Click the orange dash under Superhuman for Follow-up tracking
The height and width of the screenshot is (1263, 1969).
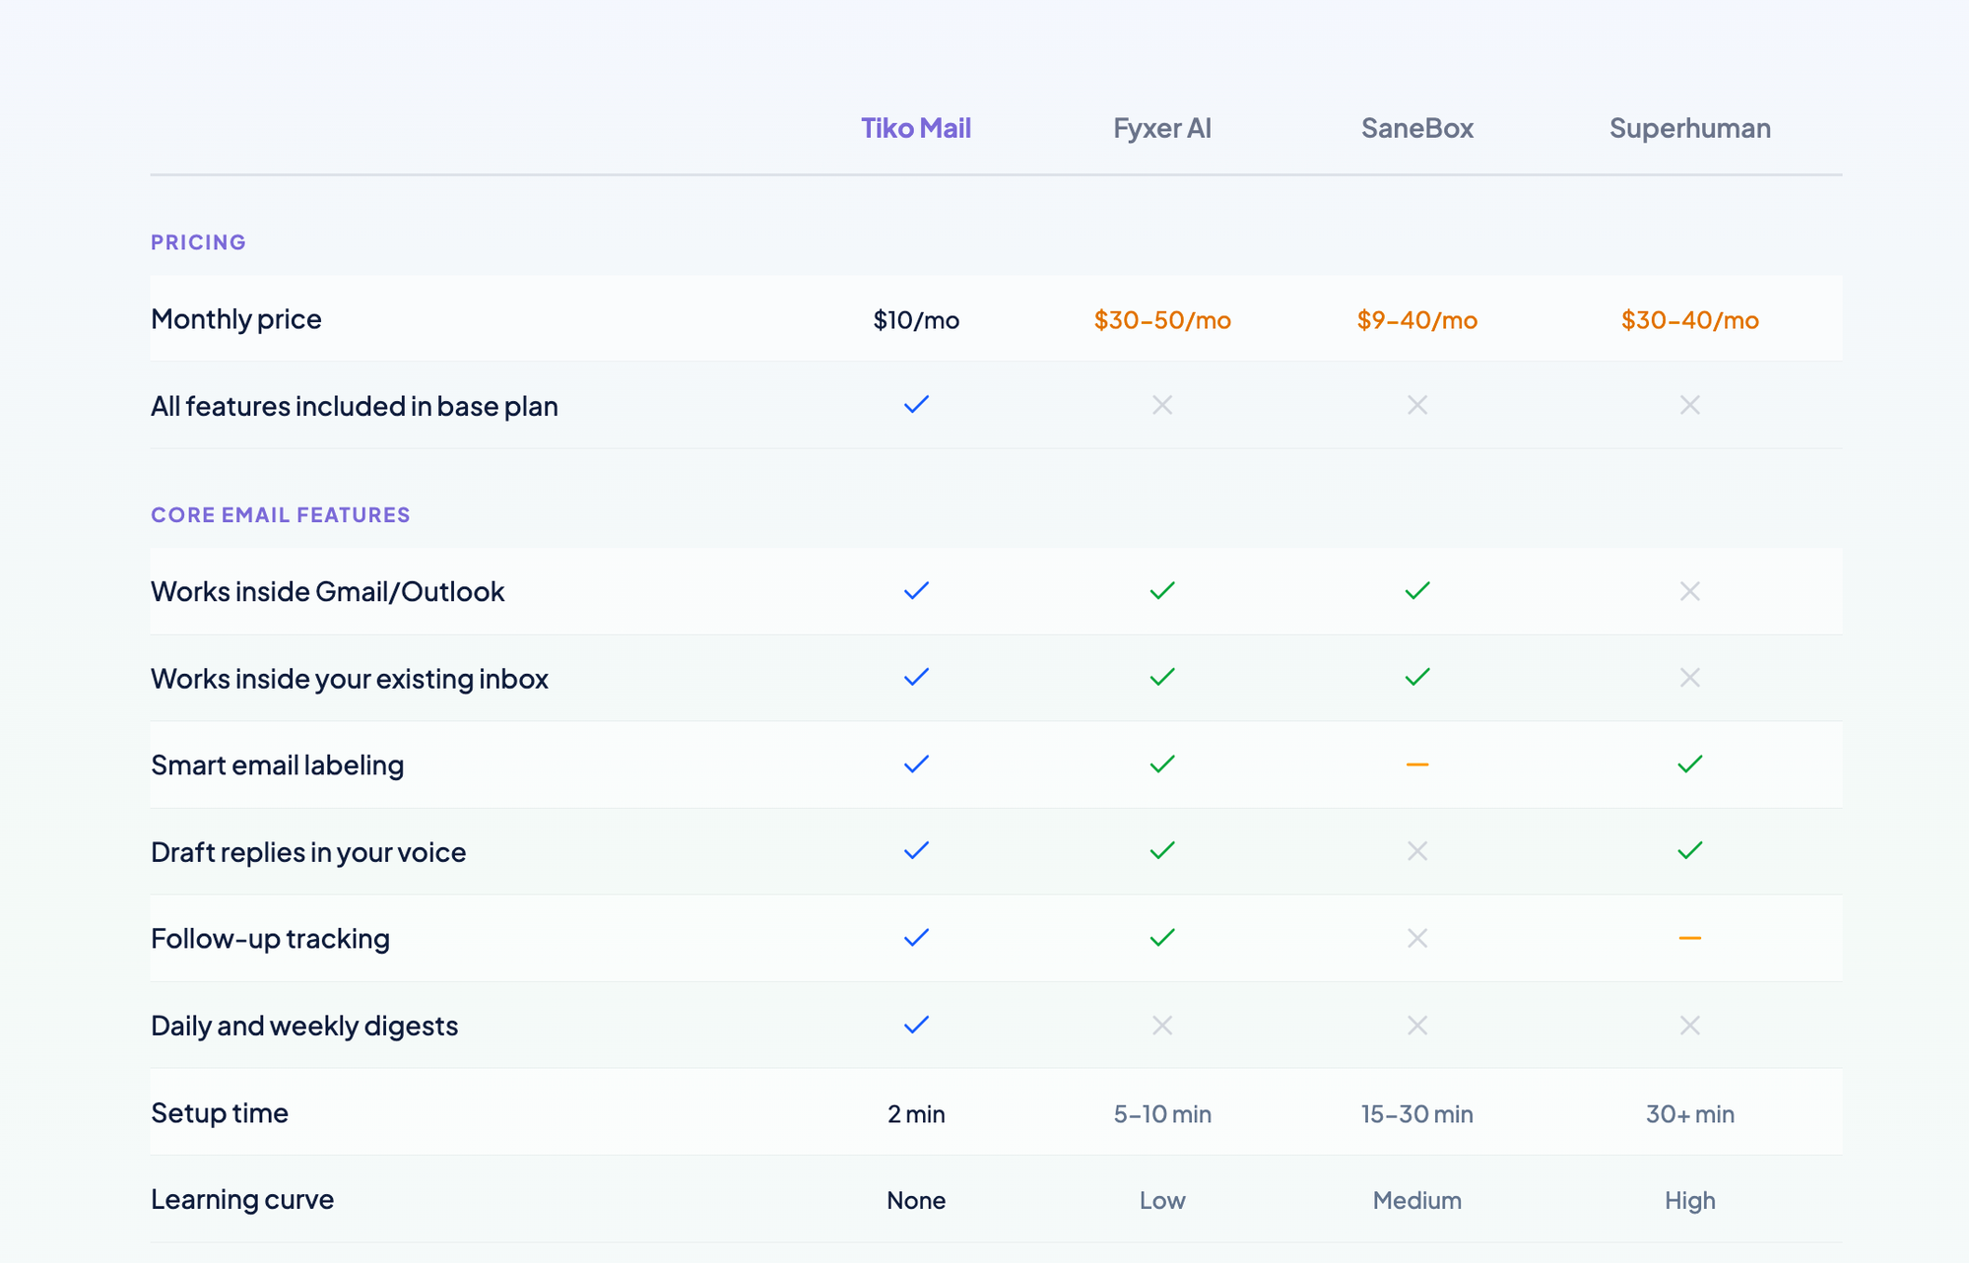point(1689,938)
